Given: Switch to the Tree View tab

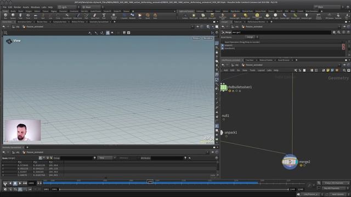Looking at the screenshot, I should 250,60.
